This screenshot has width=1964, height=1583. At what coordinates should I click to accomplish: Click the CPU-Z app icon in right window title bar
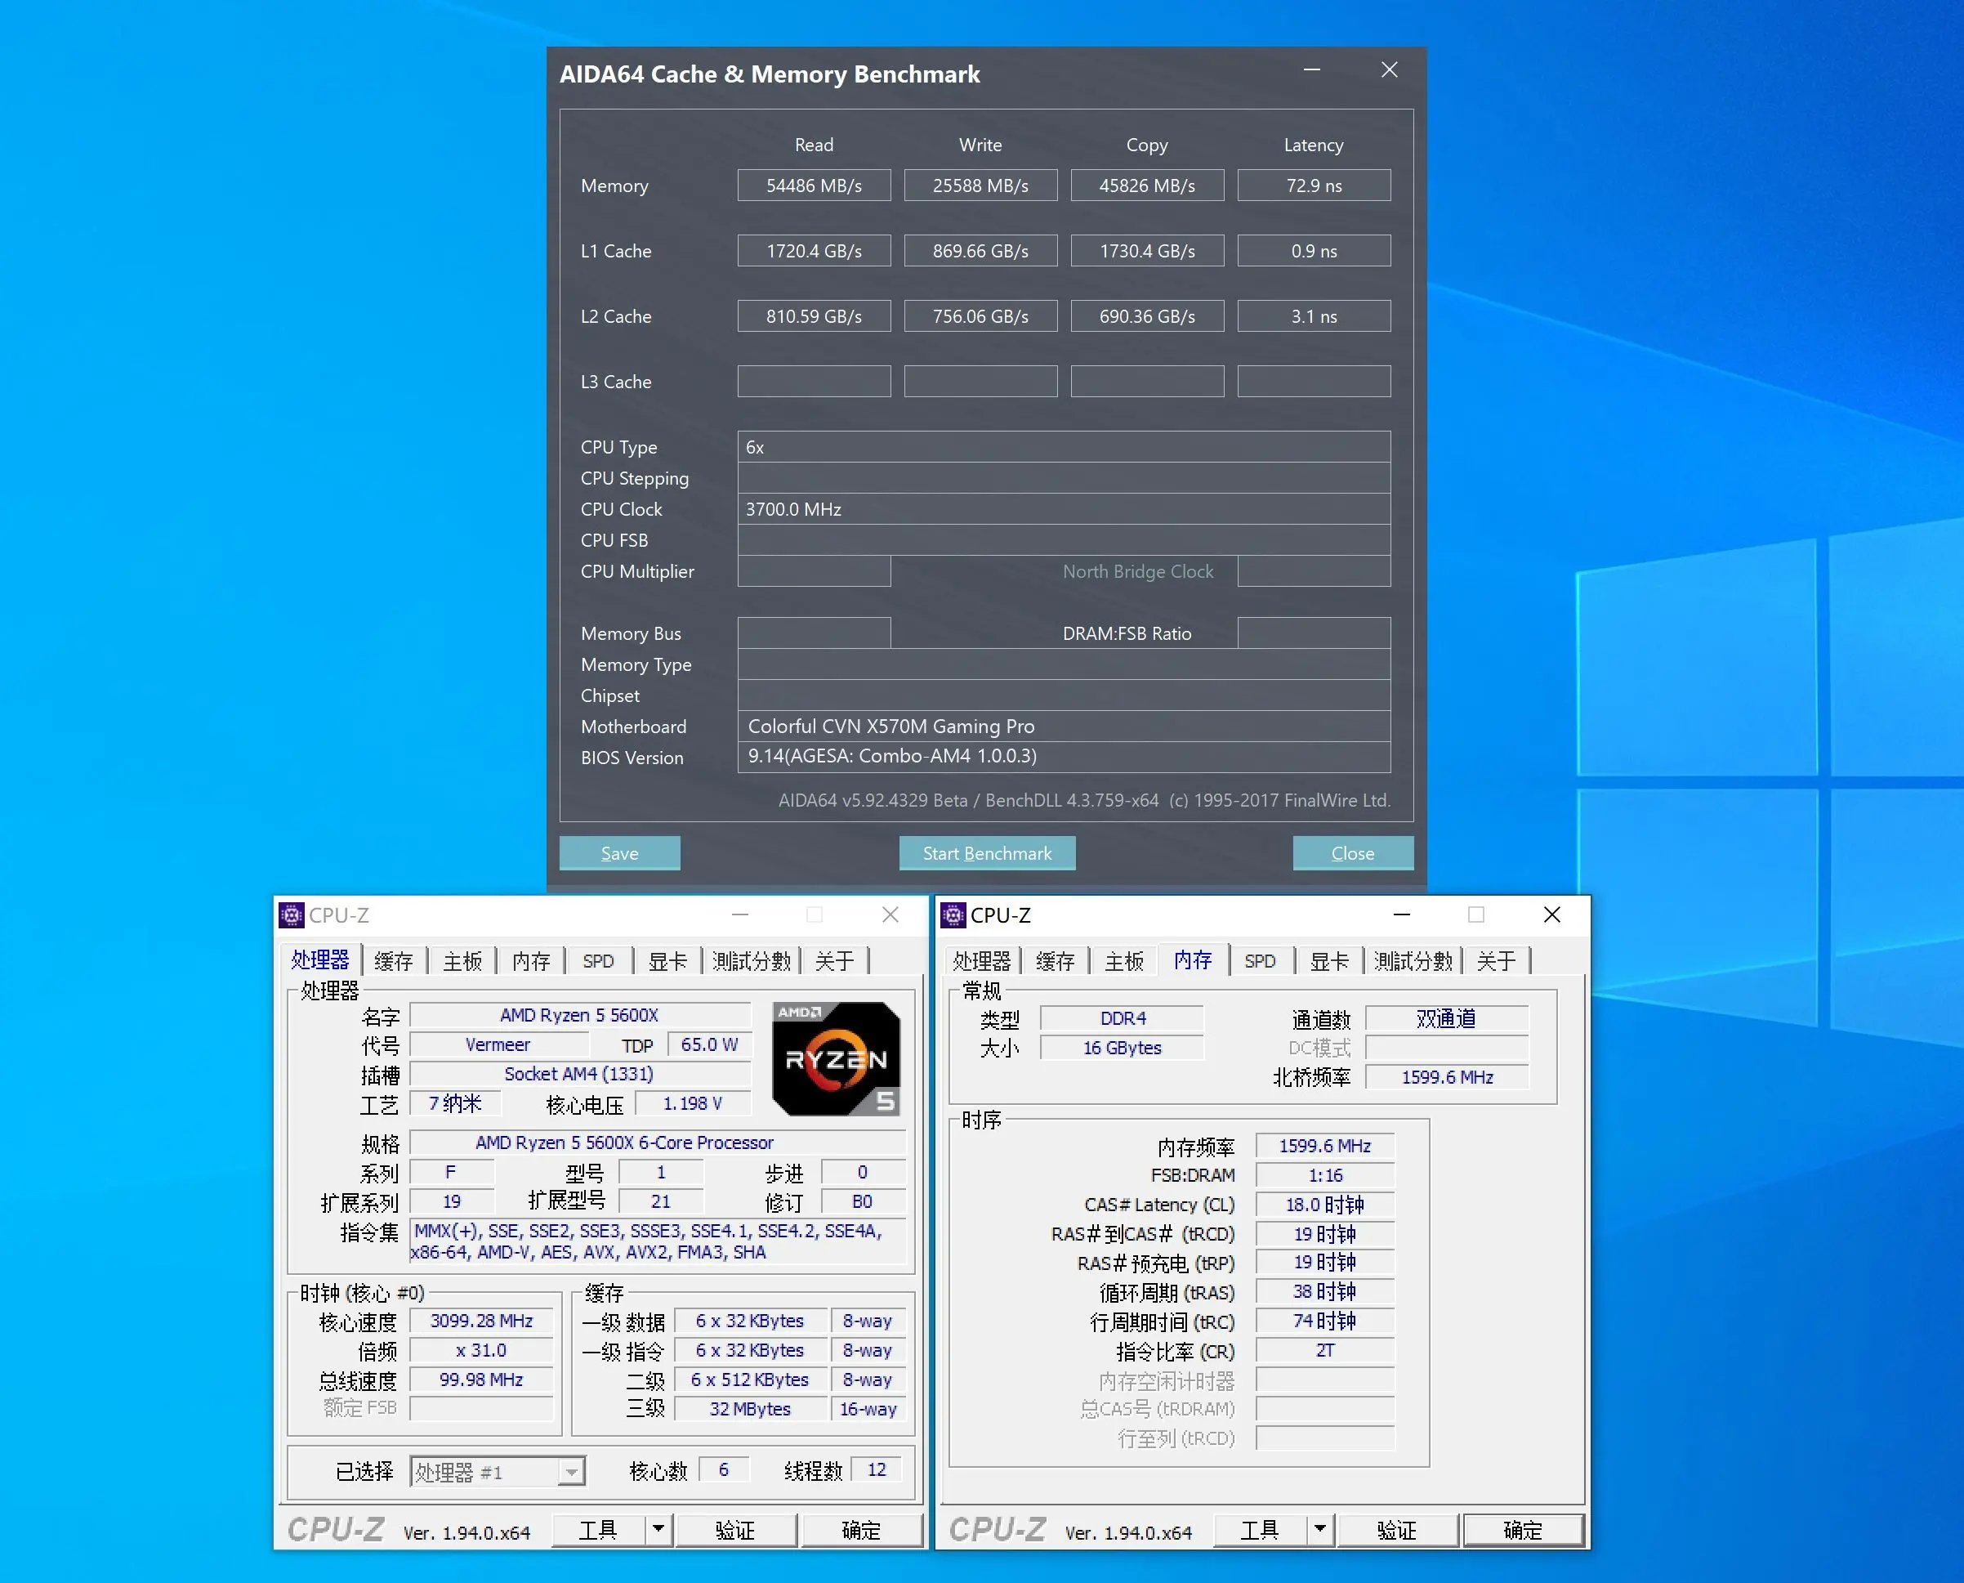(953, 914)
